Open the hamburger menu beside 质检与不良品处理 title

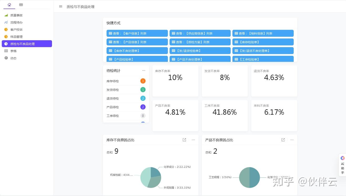click(x=60, y=7)
